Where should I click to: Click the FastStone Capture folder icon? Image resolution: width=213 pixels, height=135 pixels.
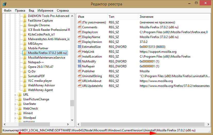click(x=25, y=21)
